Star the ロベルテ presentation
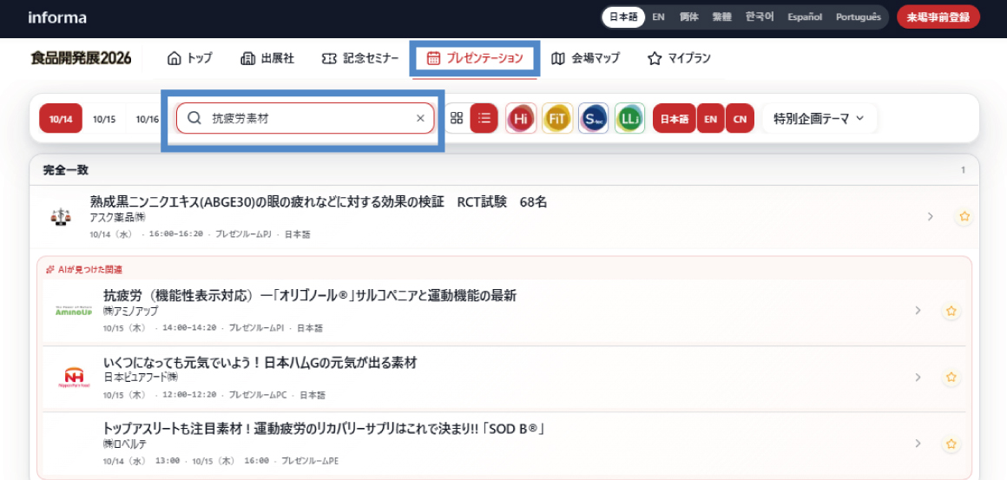 point(951,444)
